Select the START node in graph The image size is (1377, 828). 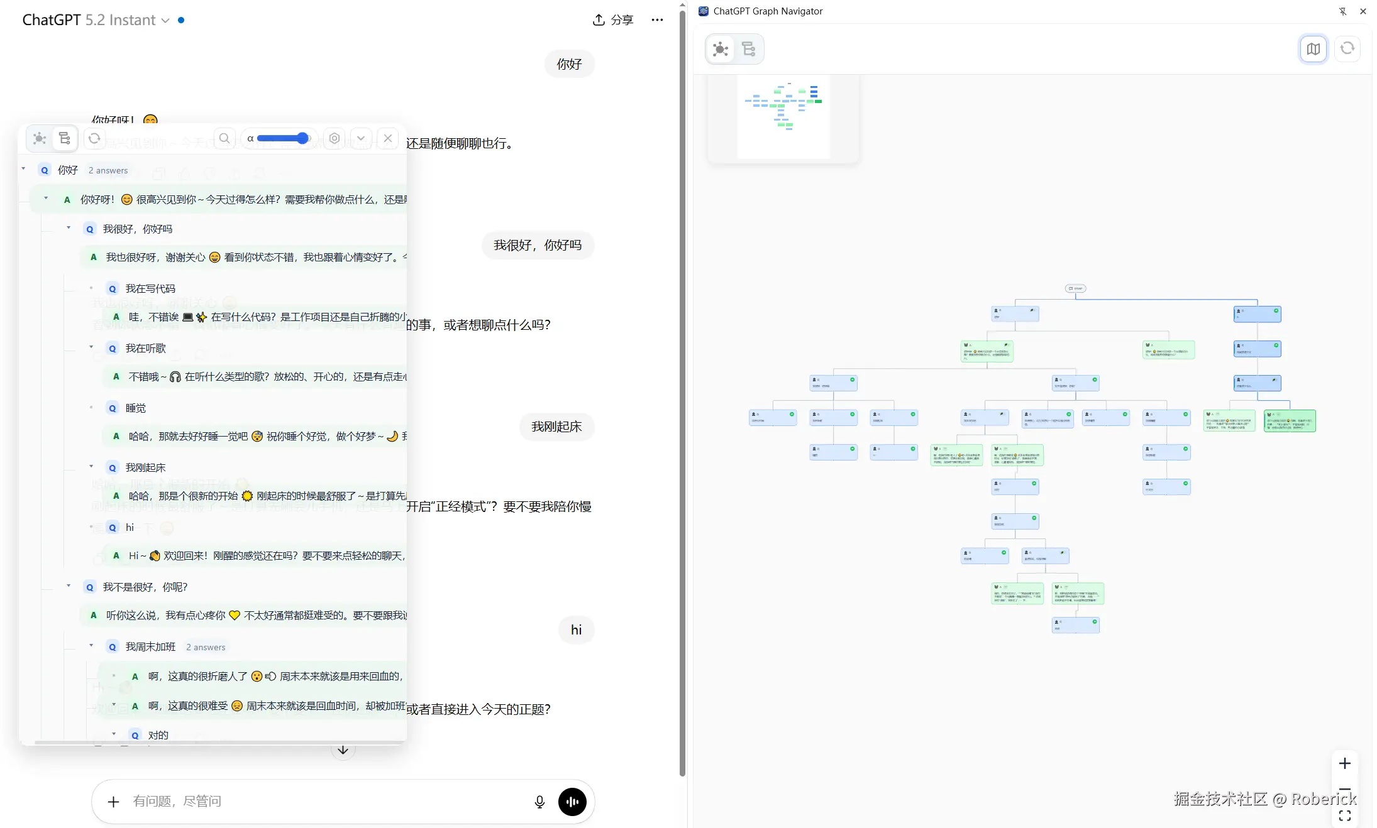pos(1076,288)
